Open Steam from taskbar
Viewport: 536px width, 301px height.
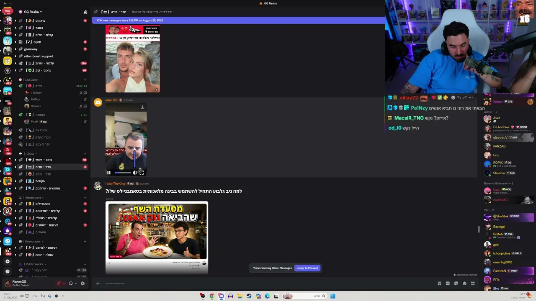tap(249, 296)
